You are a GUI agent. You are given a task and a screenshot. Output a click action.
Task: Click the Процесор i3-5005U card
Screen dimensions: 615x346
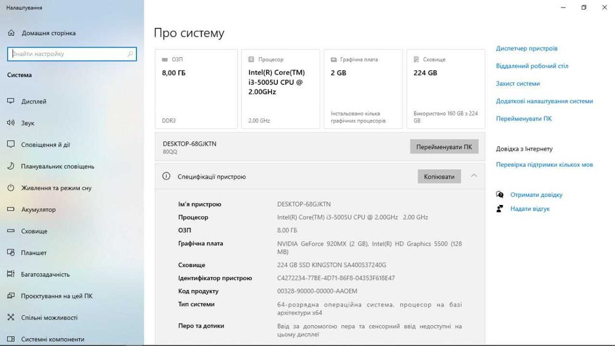pos(280,89)
